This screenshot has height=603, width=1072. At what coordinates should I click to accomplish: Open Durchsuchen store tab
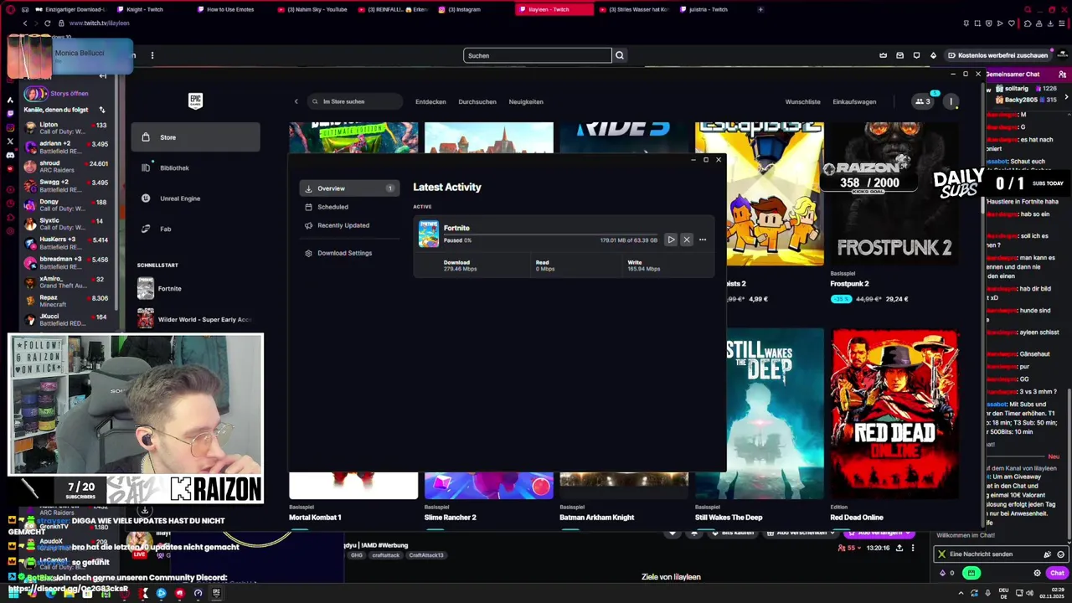477,101
